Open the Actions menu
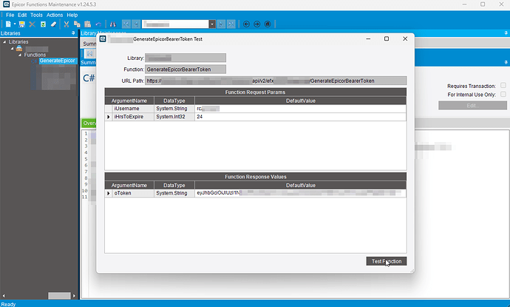510x307 pixels. 55,15
